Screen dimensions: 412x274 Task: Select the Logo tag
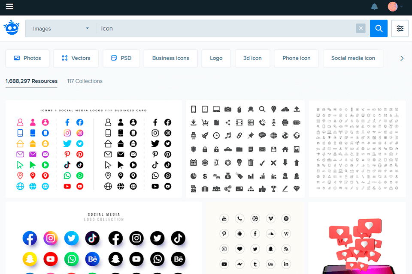tap(216, 58)
